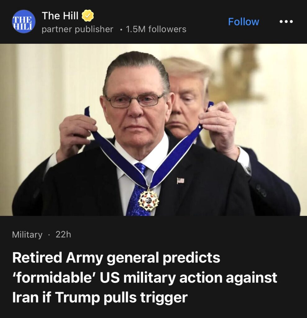The image size is (307, 318).
Task: Open The Hill's round profile logo
Action: (x=24, y=21)
